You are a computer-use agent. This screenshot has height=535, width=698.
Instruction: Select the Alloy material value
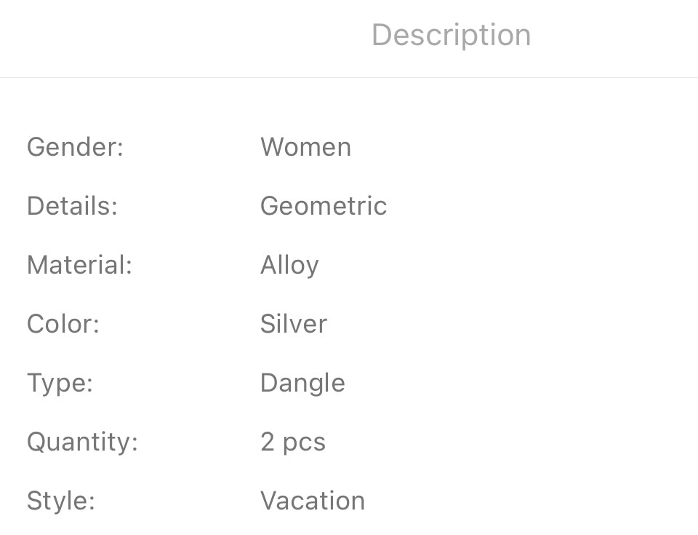click(289, 266)
